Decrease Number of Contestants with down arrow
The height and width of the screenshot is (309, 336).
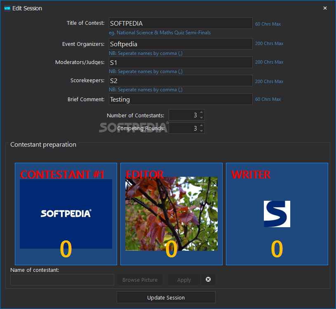tap(202, 118)
